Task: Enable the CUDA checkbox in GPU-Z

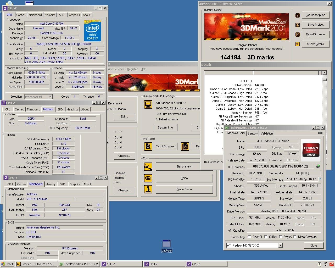Action: tap(266, 237)
